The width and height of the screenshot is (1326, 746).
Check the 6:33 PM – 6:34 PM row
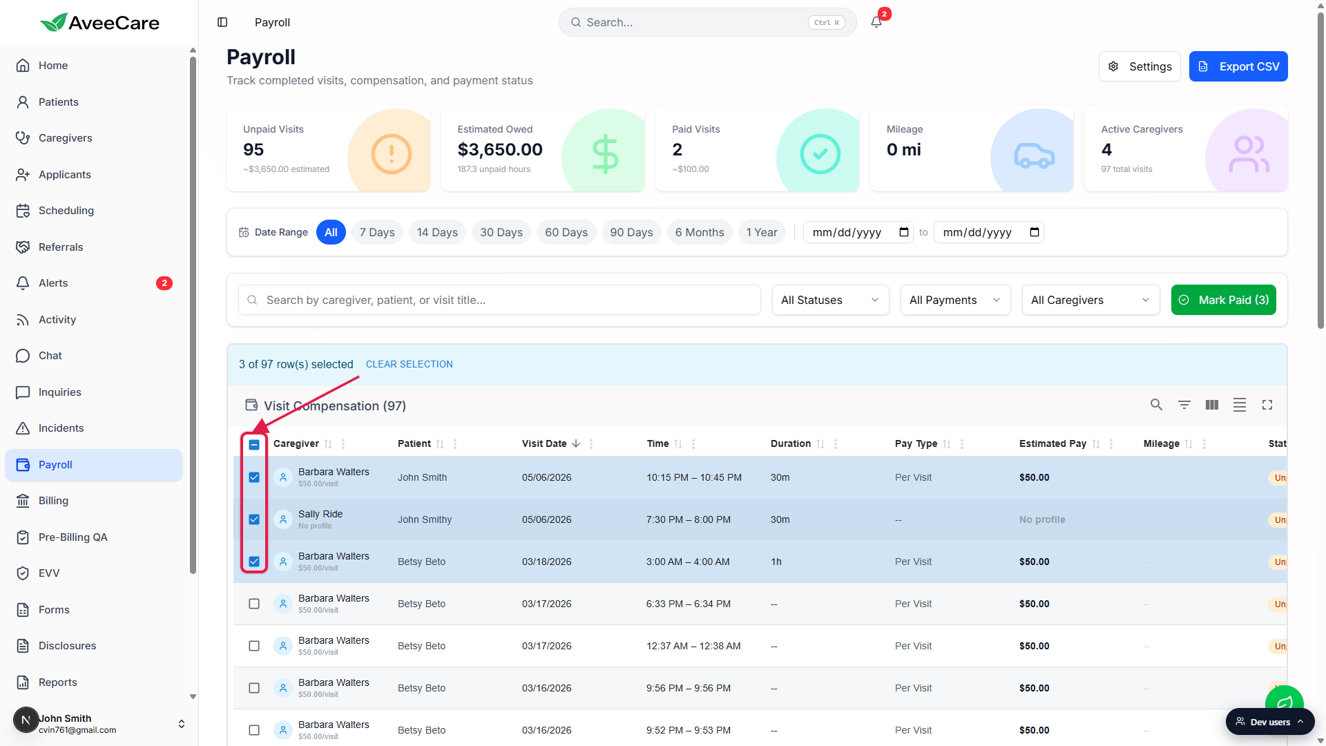pyautogui.click(x=254, y=604)
